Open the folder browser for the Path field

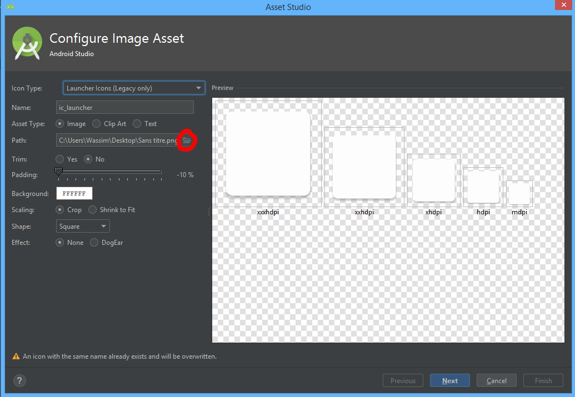(x=187, y=140)
